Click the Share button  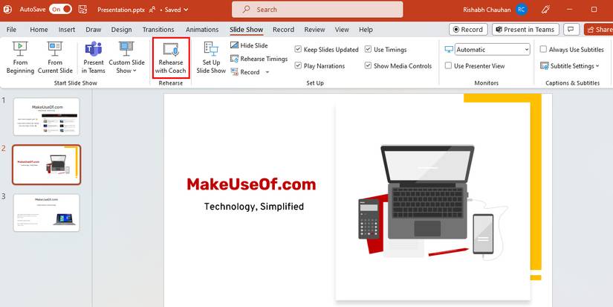pos(599,29)
